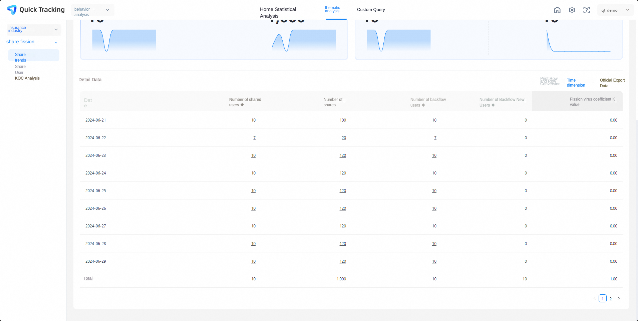Open number of shares 120 for 2024-06-29
The width and height of the screenshot is (638, 321).
(x=343, y=261)
